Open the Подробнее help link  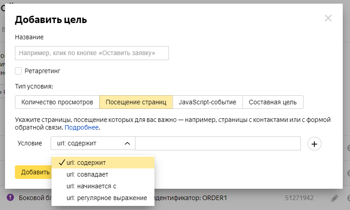[x=82, y=127]
